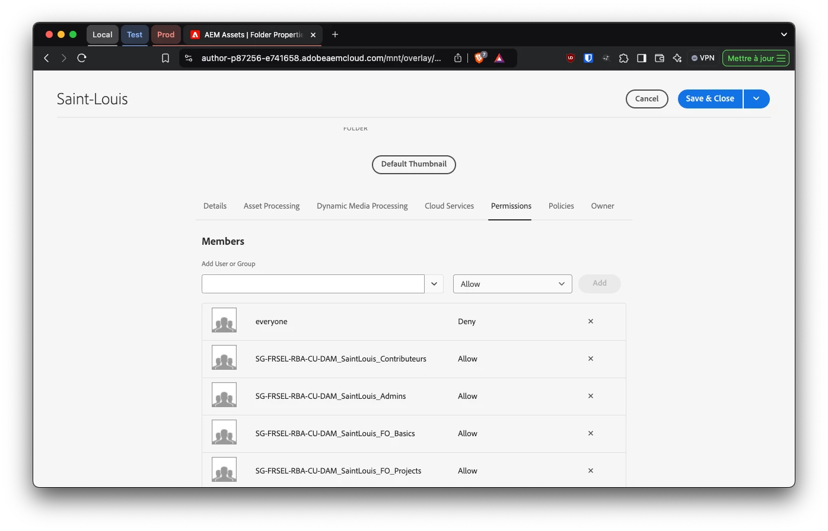
Task: Remove the everyone member
Action: [591, 321]
